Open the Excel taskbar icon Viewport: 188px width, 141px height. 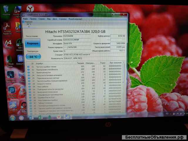click(41, 117)
